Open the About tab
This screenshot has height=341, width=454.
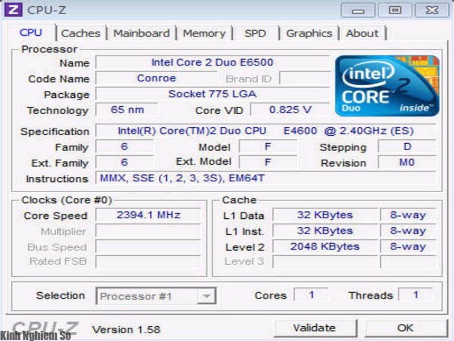tap(362, 34)
